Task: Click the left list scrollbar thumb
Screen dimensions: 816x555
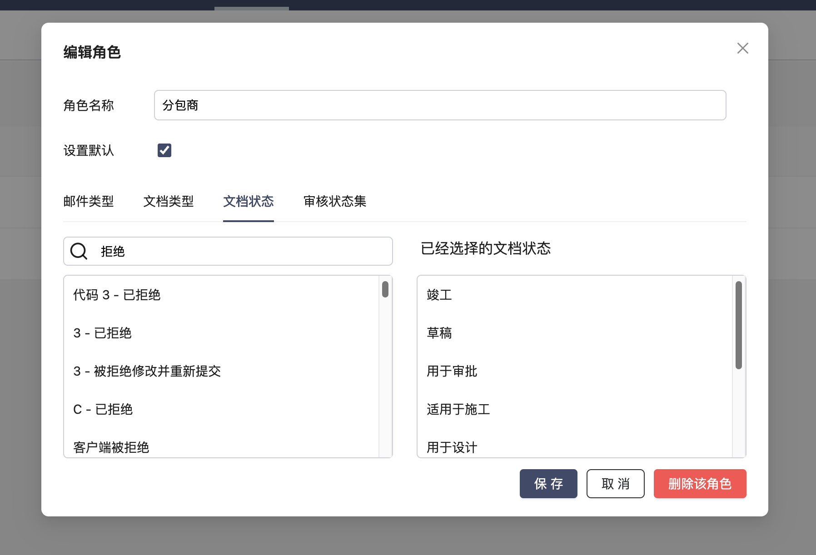Action: point(385,289)
